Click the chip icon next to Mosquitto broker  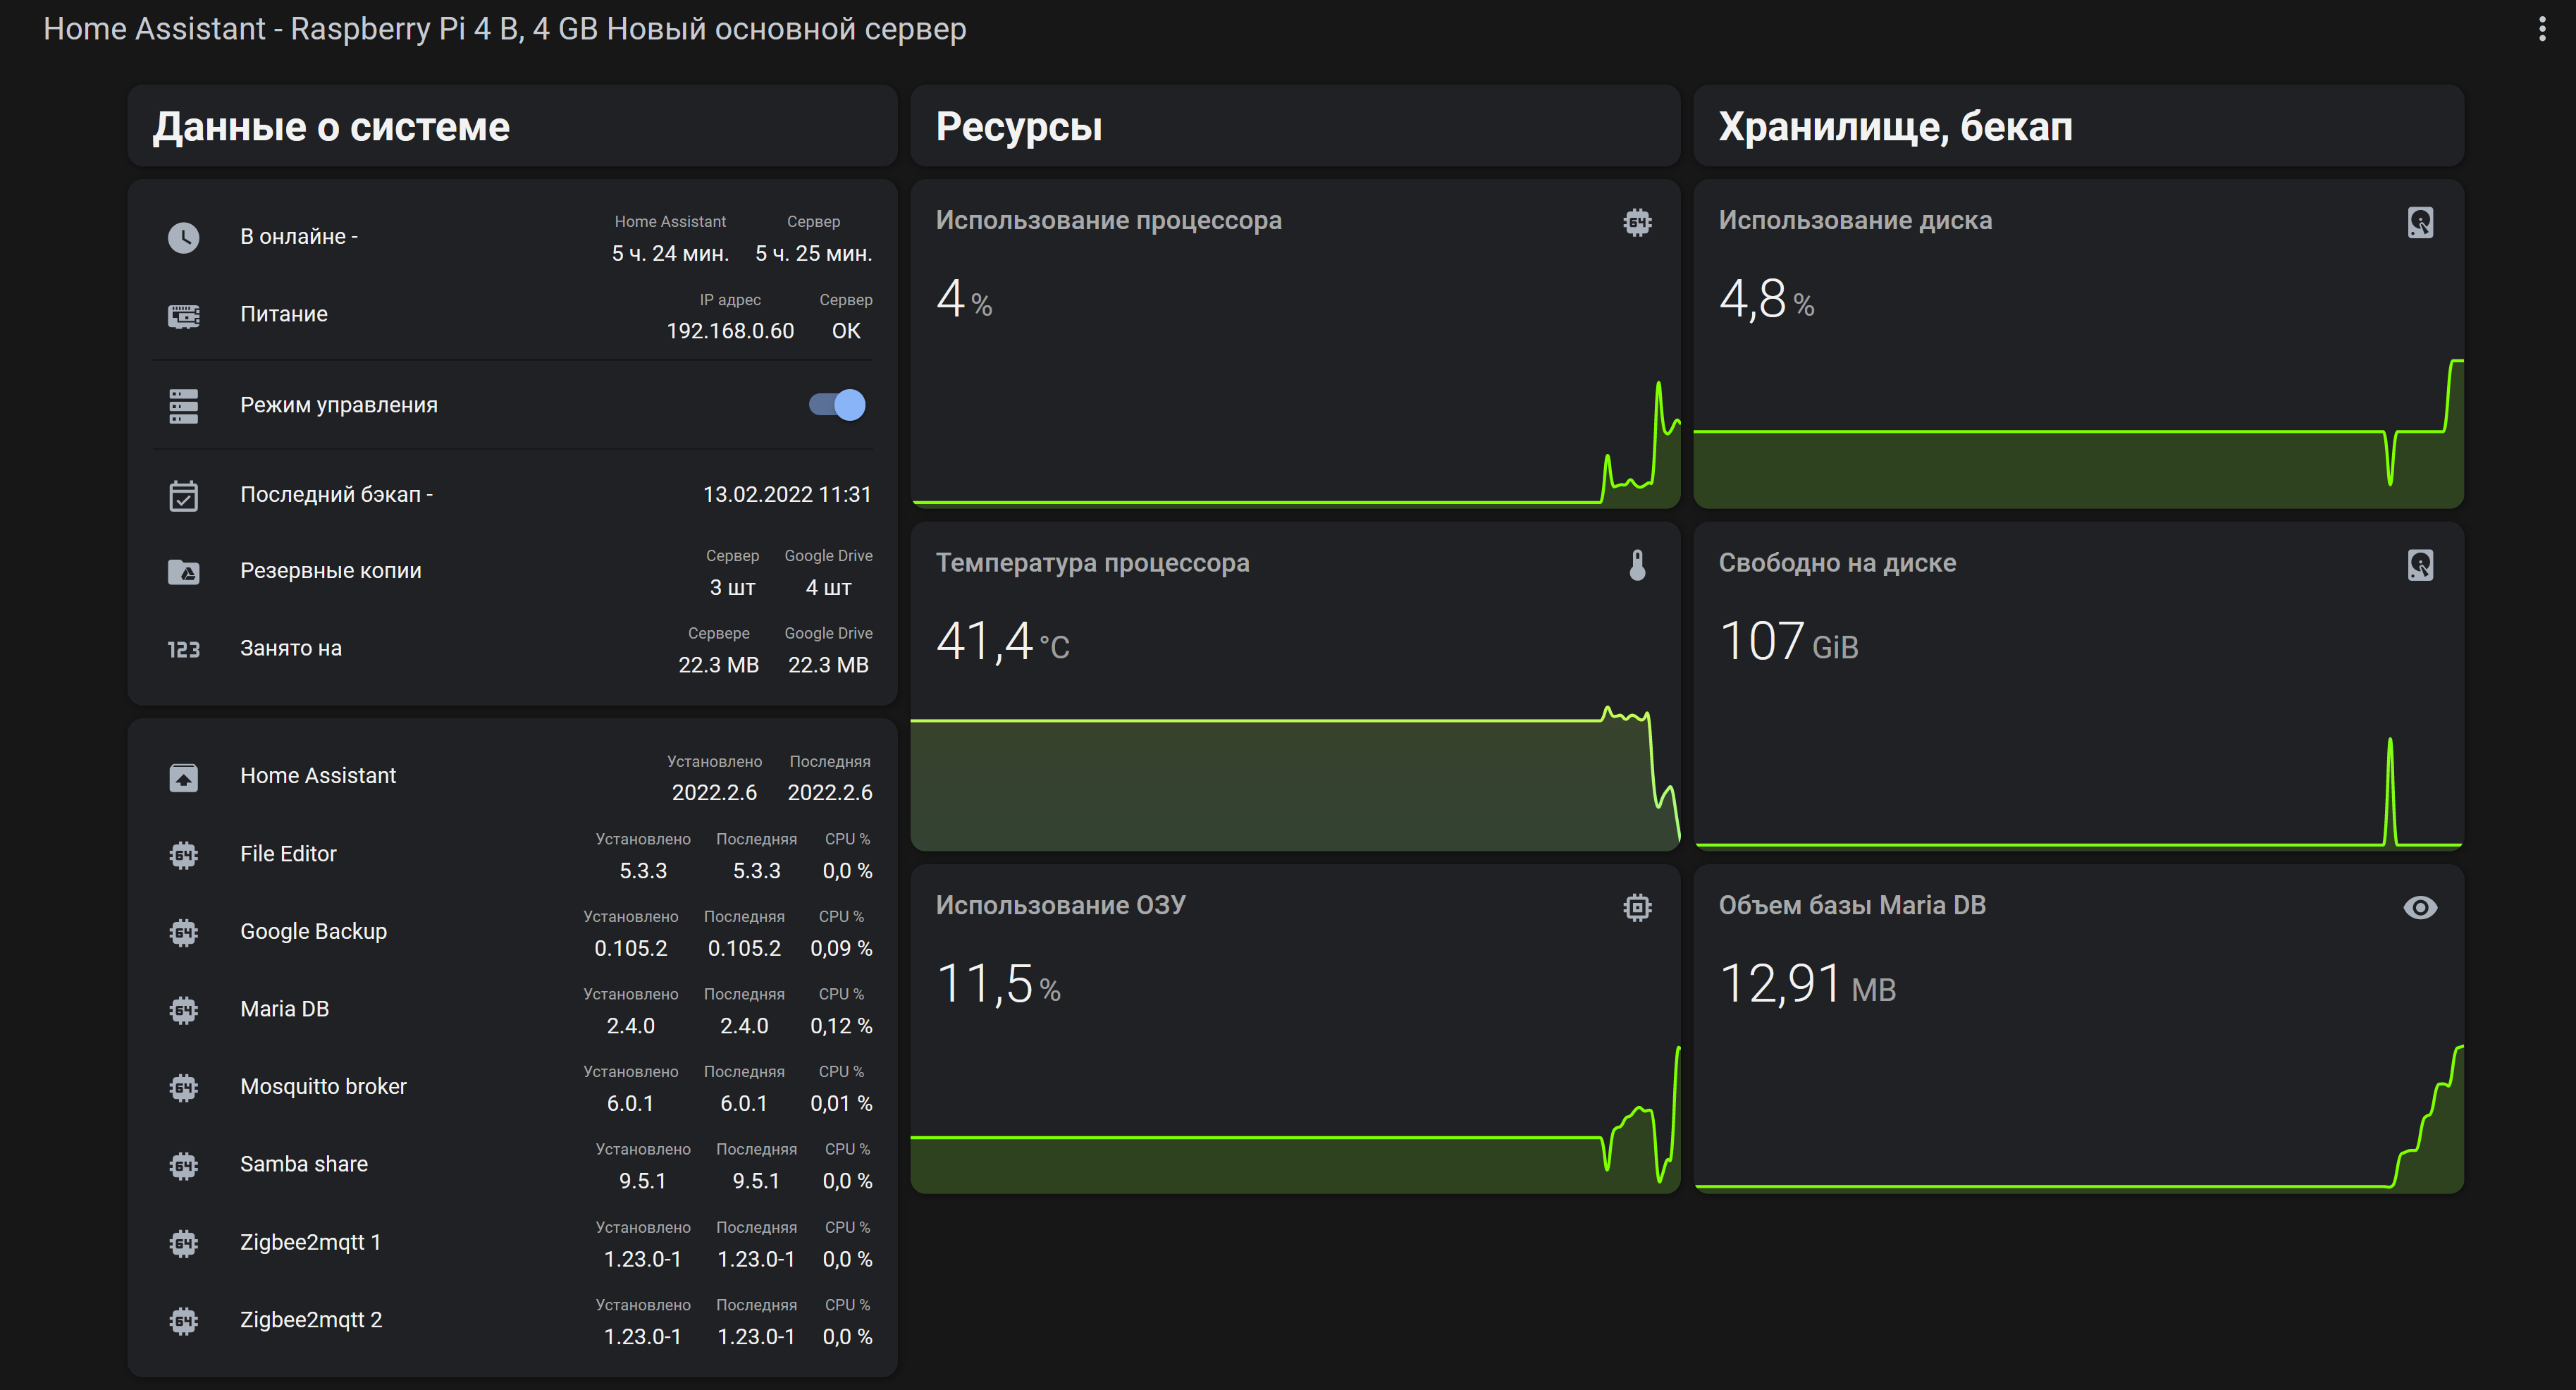(x=183, y=1088)
